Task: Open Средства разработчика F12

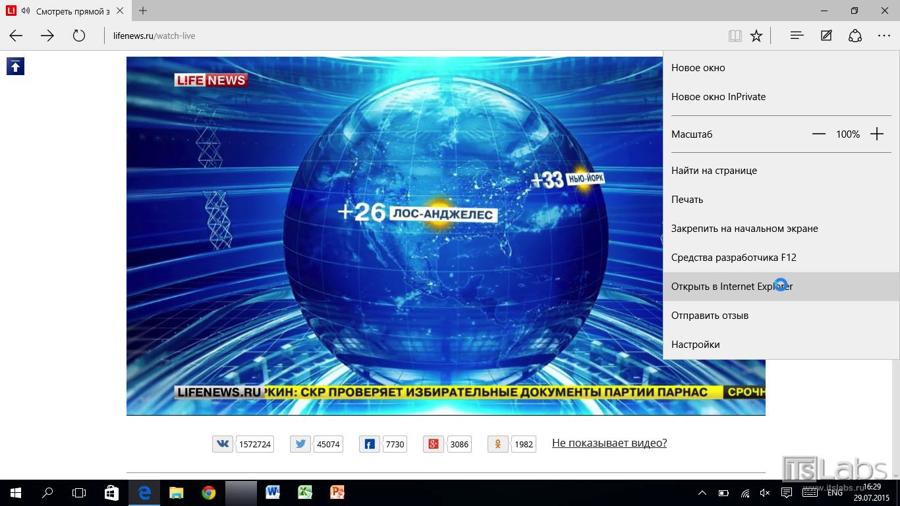Action: pyautogui.click(x=781, y=258)
